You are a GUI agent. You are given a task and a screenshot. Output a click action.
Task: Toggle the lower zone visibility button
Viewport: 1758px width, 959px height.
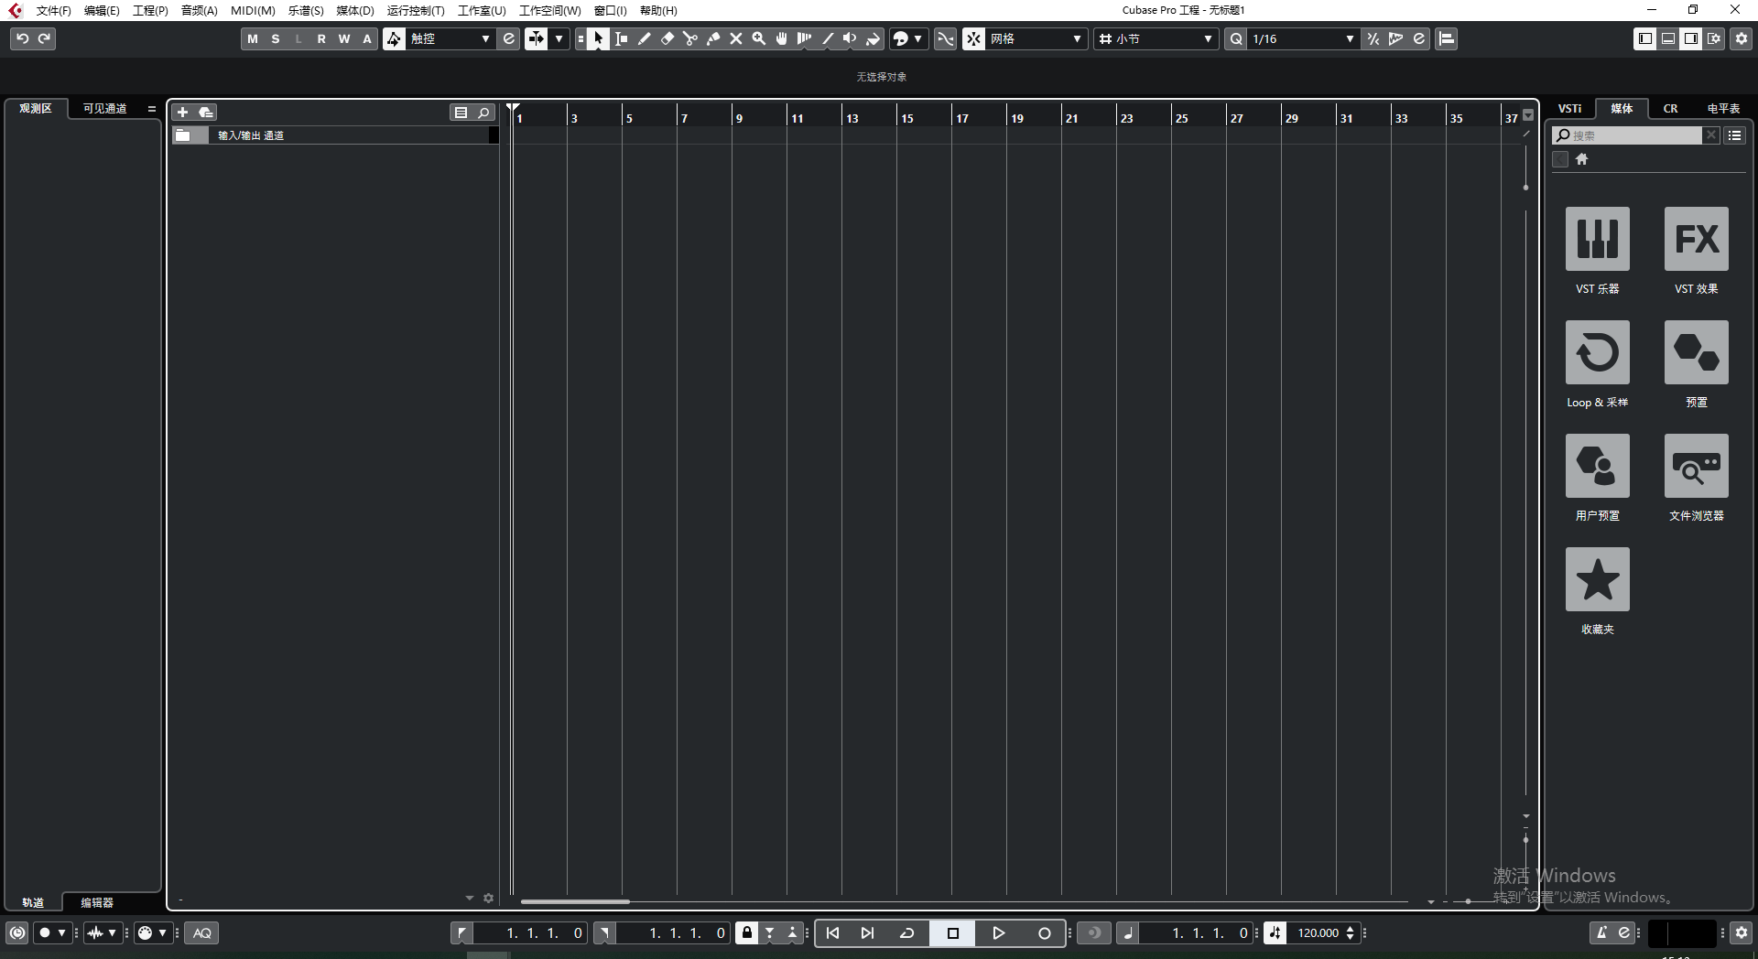(1668, 38)
